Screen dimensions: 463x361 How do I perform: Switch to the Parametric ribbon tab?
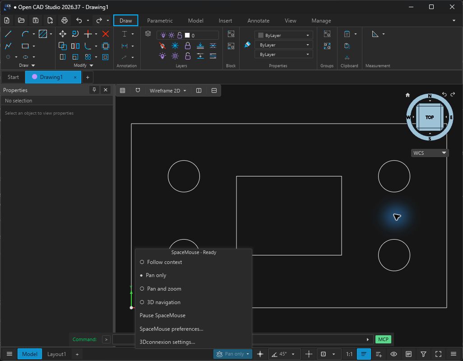[160, 21]
